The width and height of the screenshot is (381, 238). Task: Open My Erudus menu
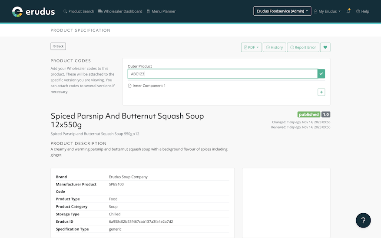tap(327, 11)
